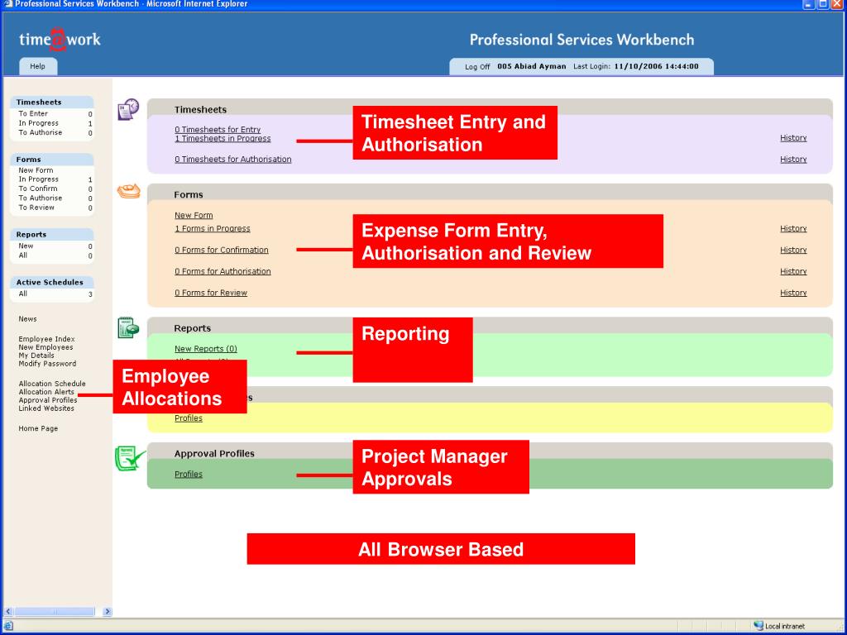This screenshot has height=635, width=847.
Task: Open 1 Forms in Progress link
Action: [213, 229]
